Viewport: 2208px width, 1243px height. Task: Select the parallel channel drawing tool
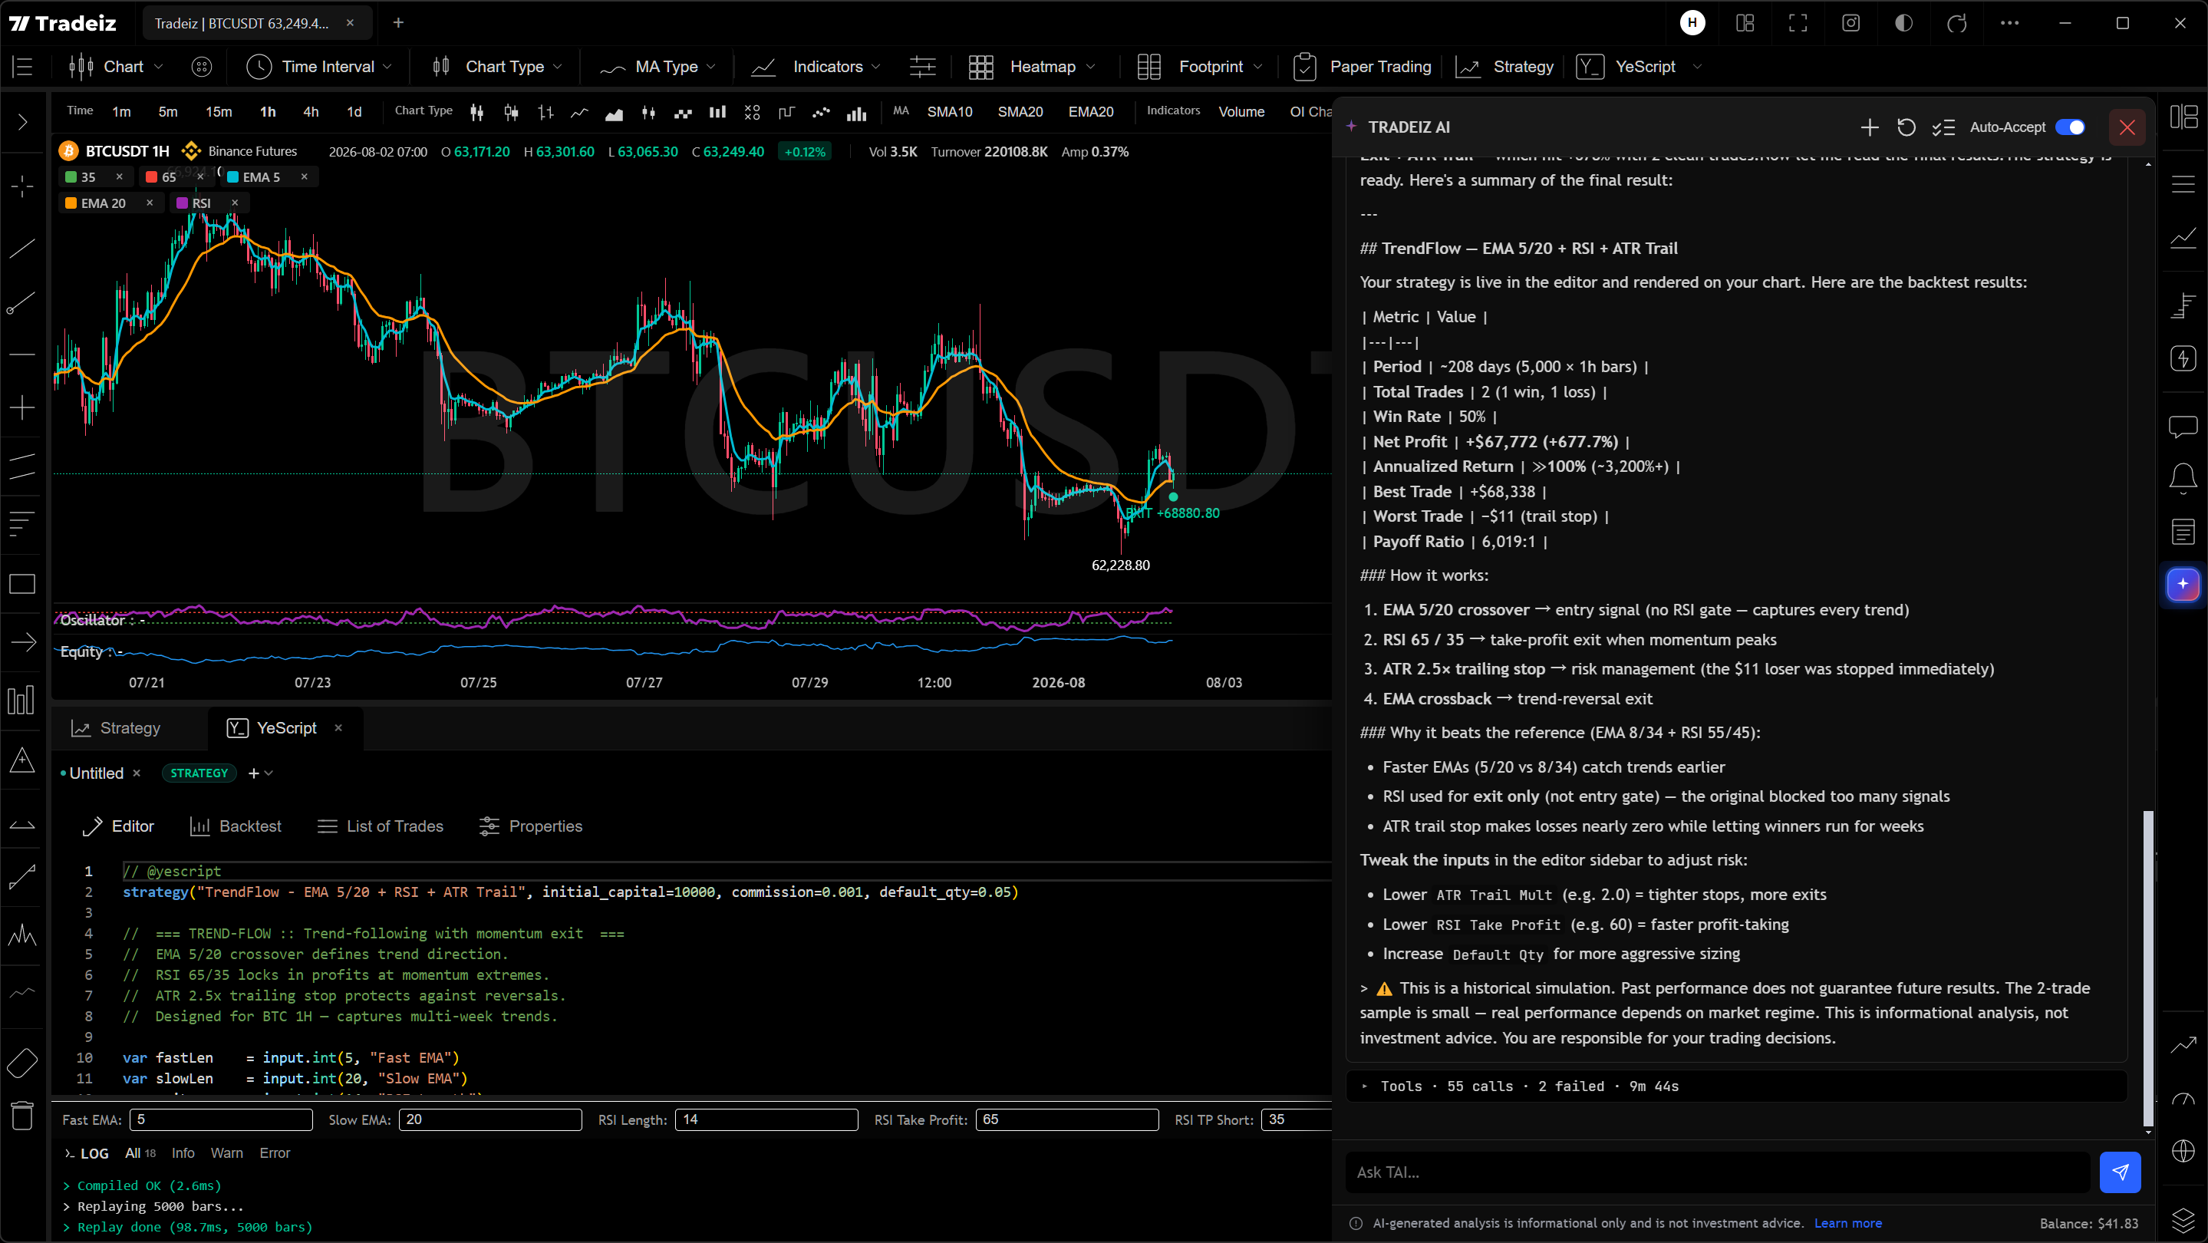(x=22, y=466)
